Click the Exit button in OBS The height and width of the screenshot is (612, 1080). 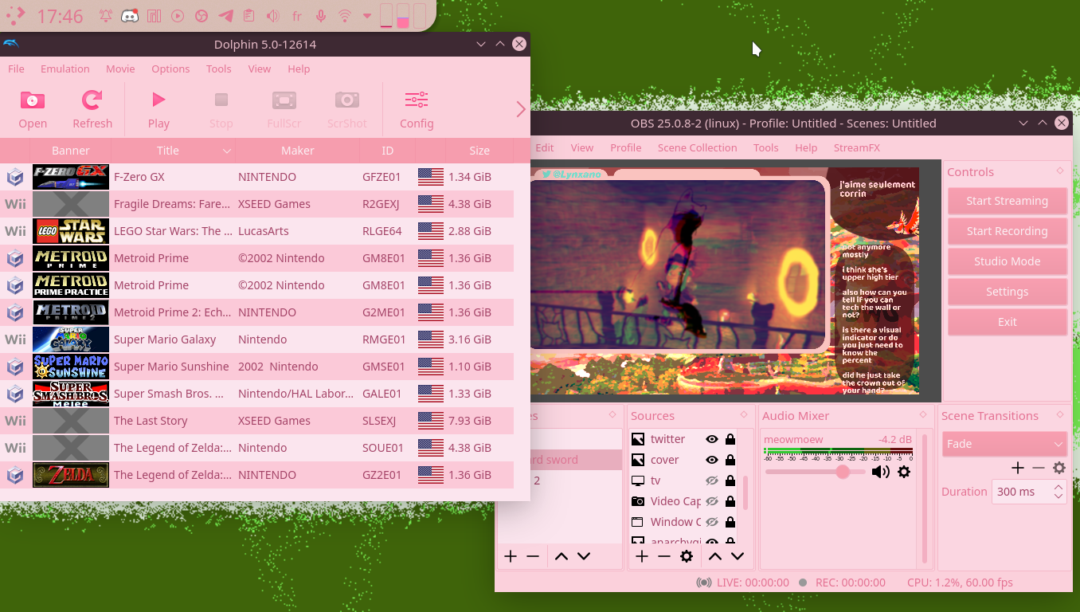(x=1007, y=322)
